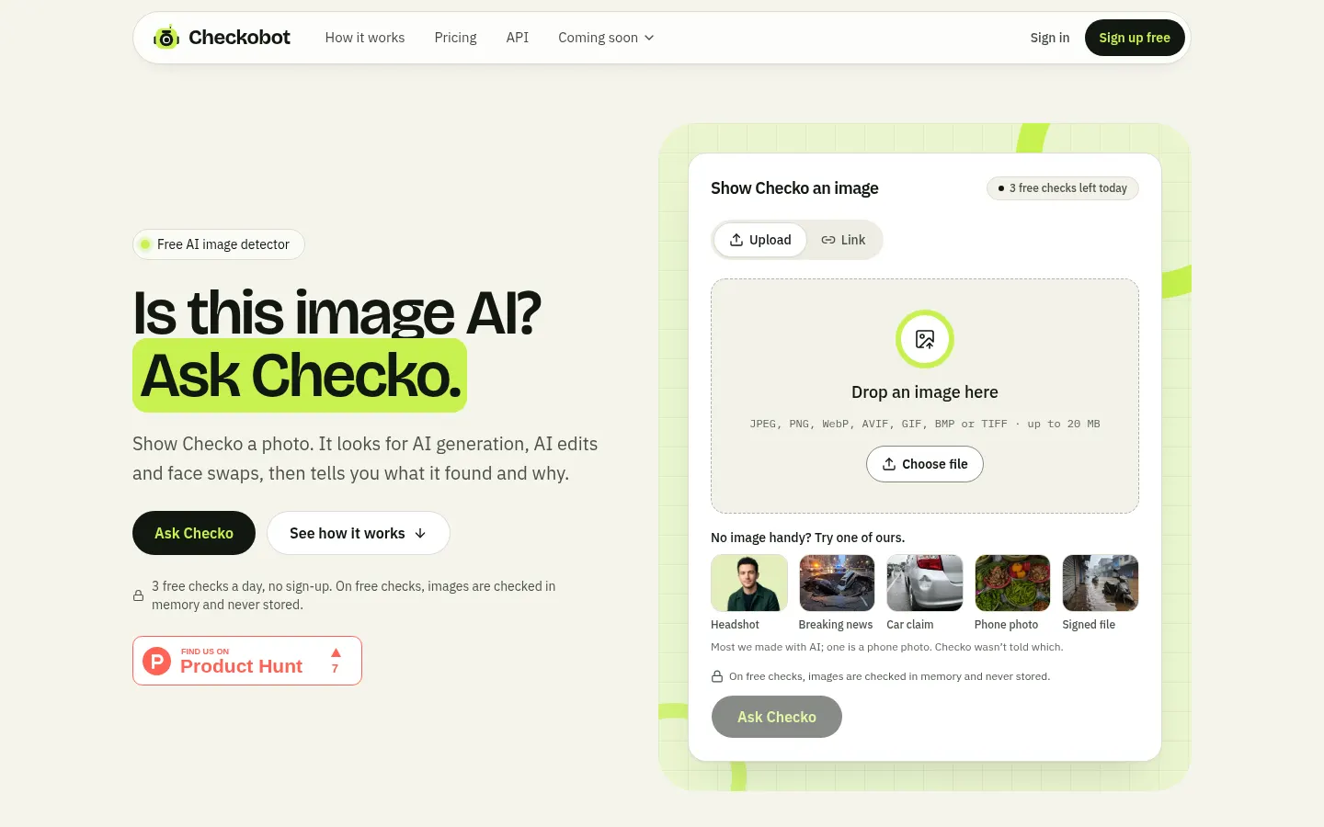Click the Product Hunt P logo
Viewport: 1324px width, 827px height.
[157, 661]
